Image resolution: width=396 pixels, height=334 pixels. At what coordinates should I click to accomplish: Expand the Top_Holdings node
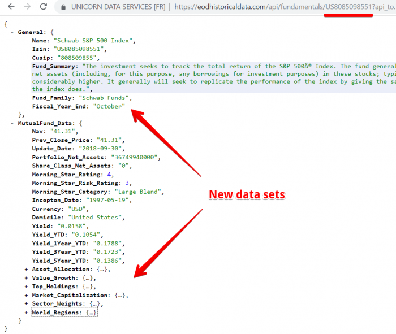26,287
